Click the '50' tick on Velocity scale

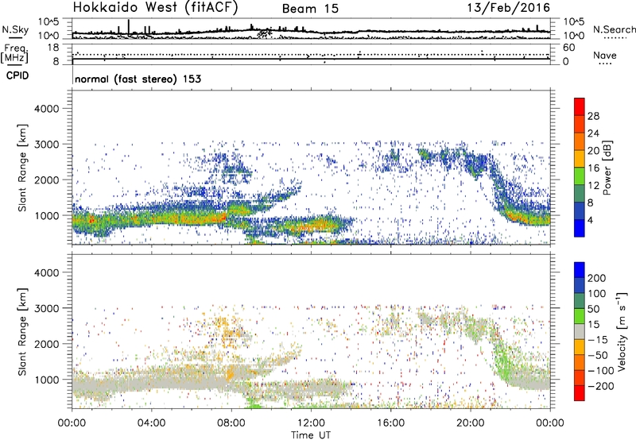594,309
